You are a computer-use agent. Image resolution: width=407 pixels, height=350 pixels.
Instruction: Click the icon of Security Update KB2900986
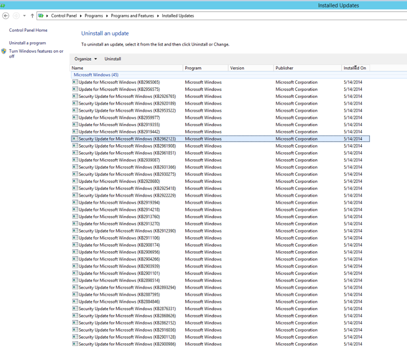(x=75, y=344)
